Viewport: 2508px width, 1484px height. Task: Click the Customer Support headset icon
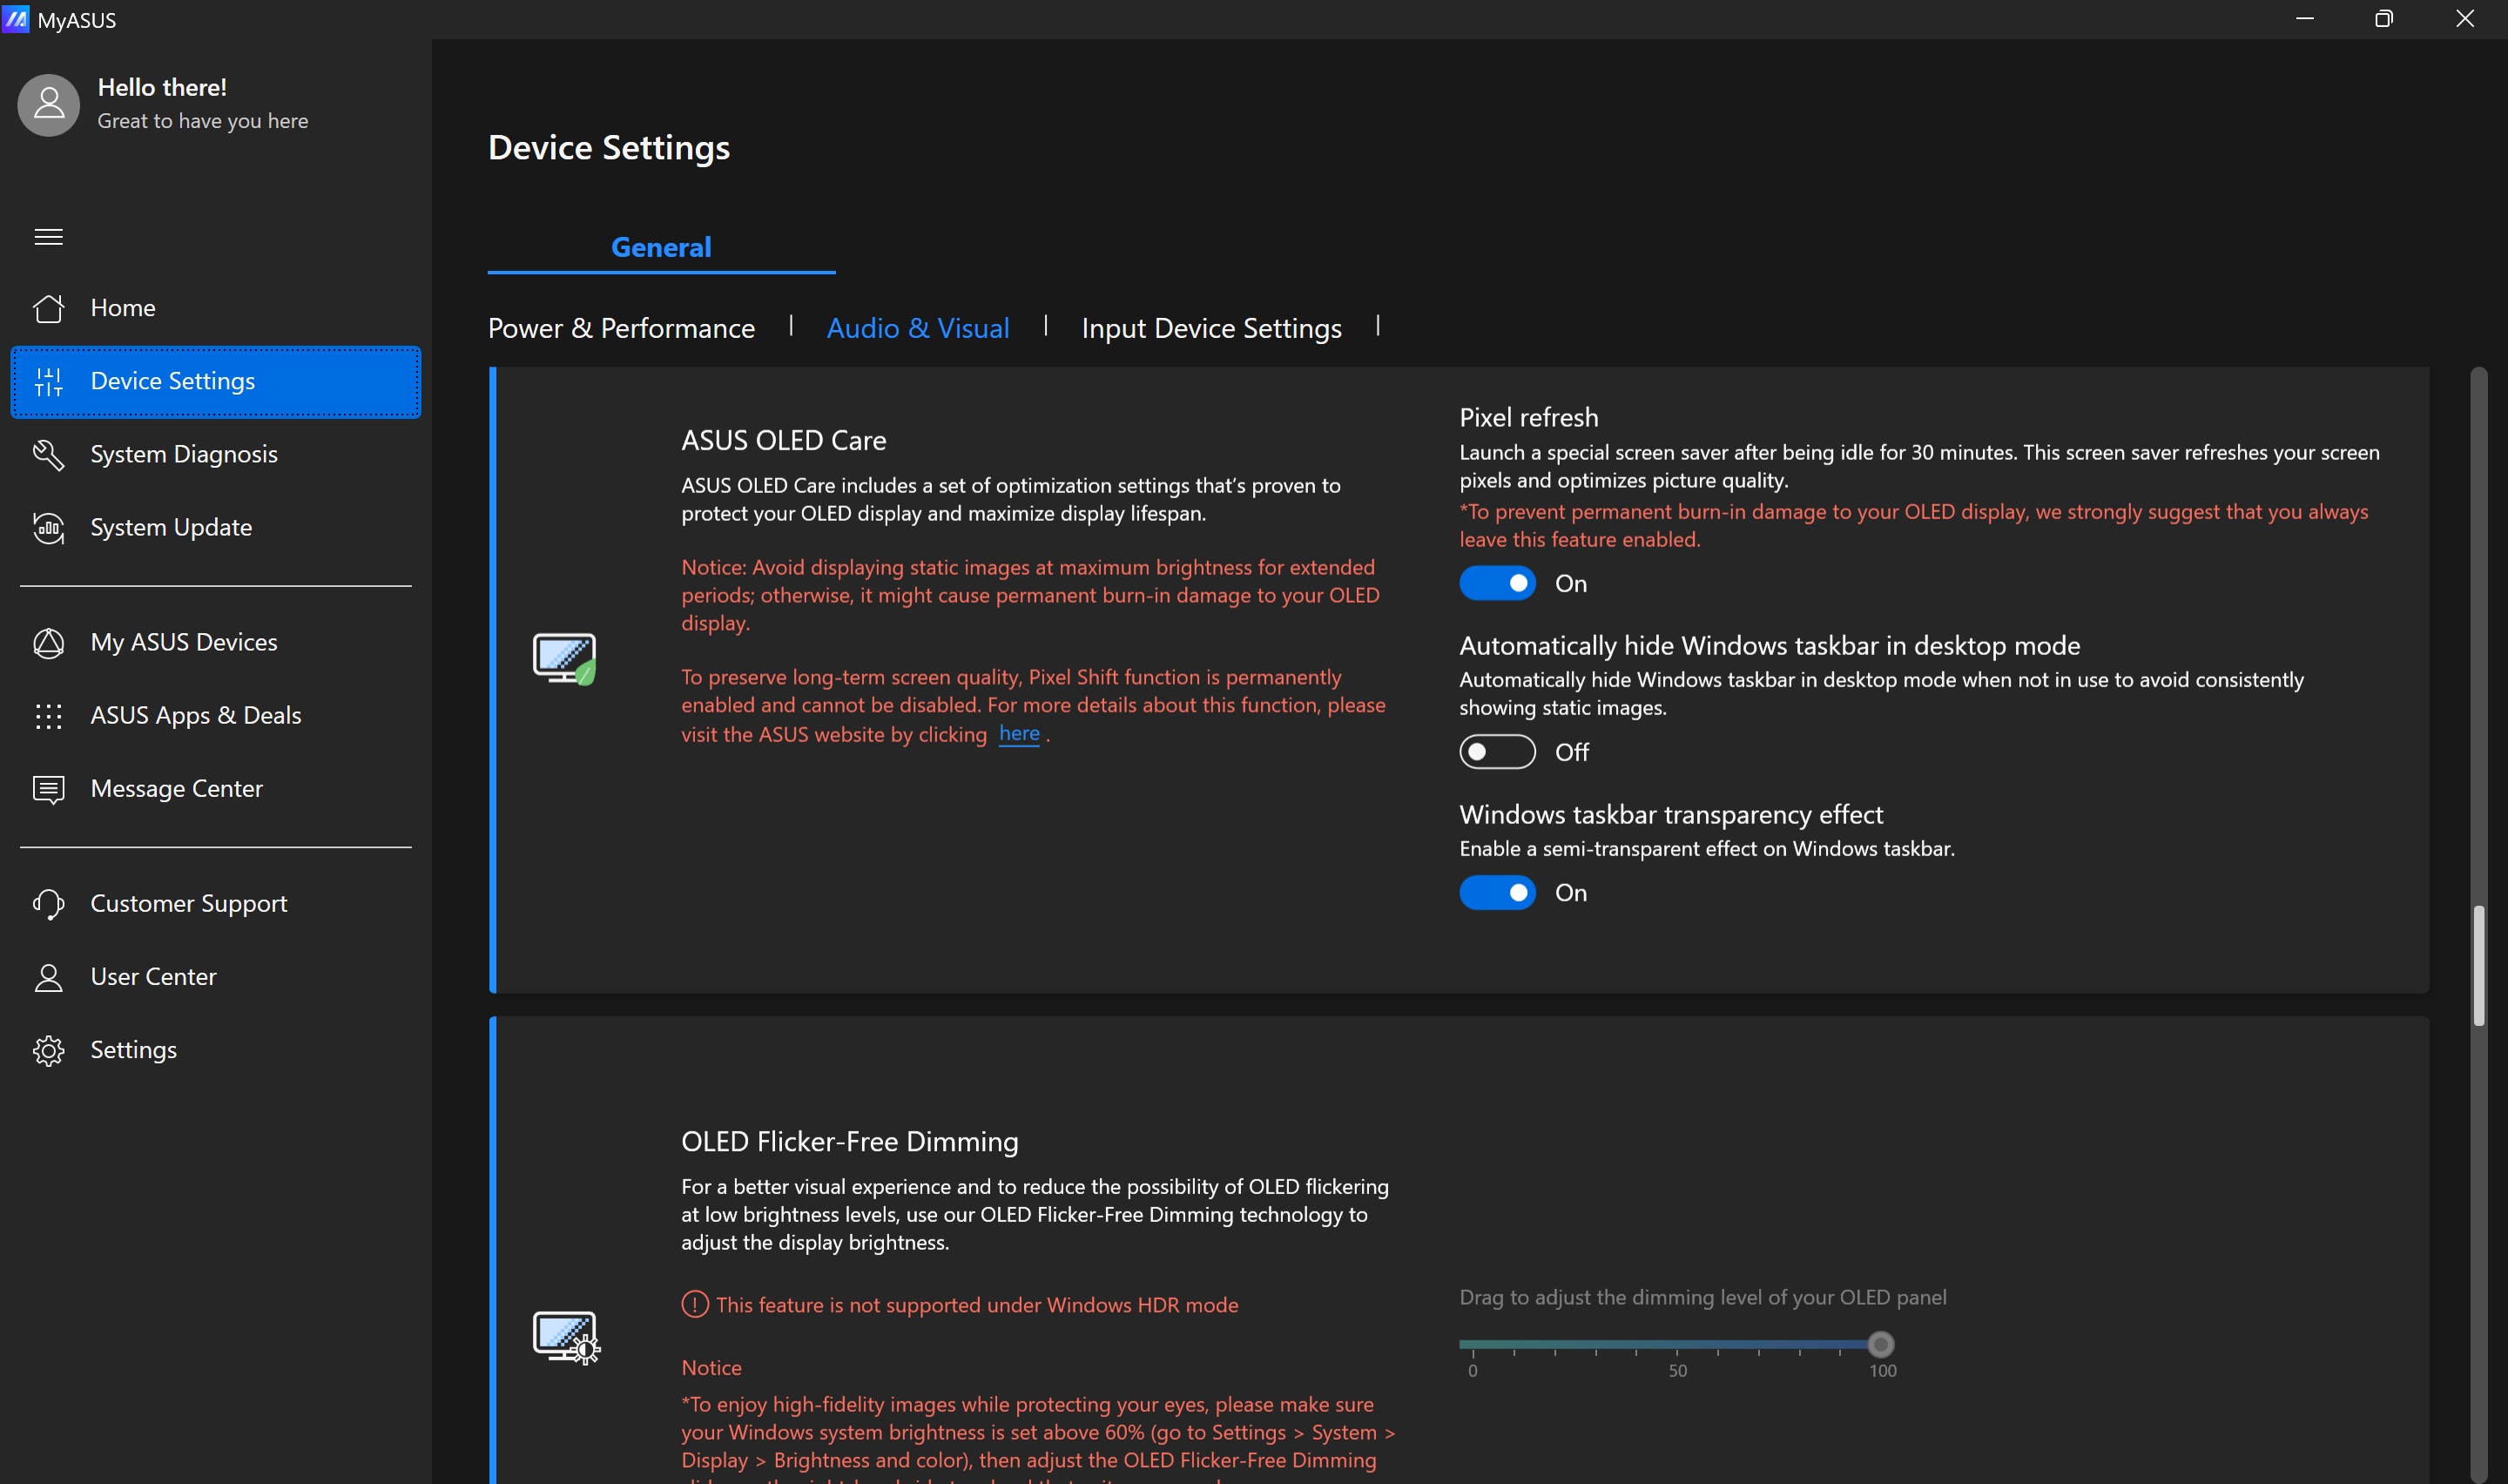click(48, 903)
